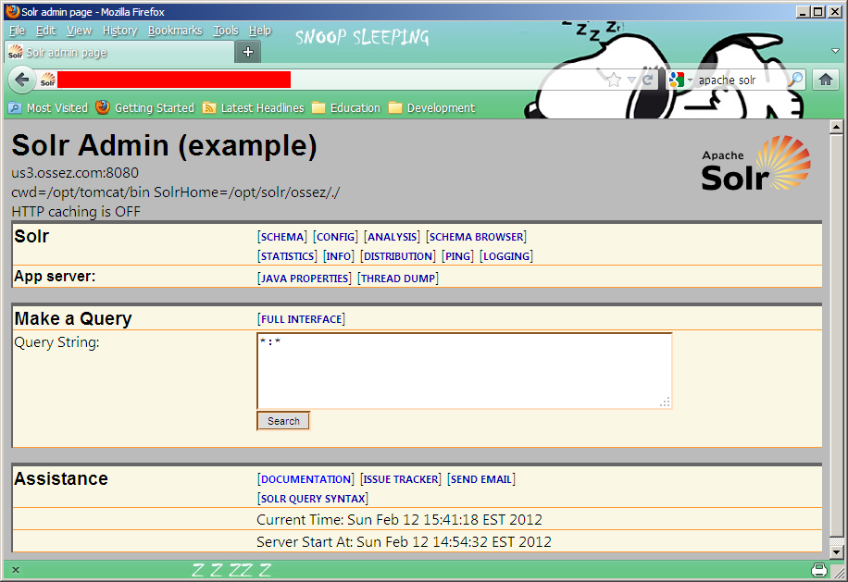Click the browser Back arrow button

(x=22, y=80)
